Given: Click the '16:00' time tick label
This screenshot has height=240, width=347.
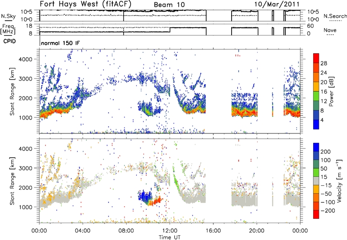Looking at the screenshot, I should (x=213, y=231).
